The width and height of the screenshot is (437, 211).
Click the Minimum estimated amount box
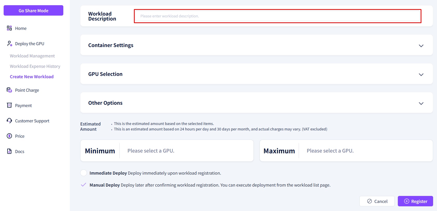coord(167,151)
